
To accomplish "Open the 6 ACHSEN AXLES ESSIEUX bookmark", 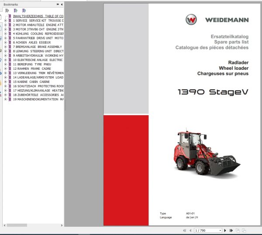I will click(32, 42).
